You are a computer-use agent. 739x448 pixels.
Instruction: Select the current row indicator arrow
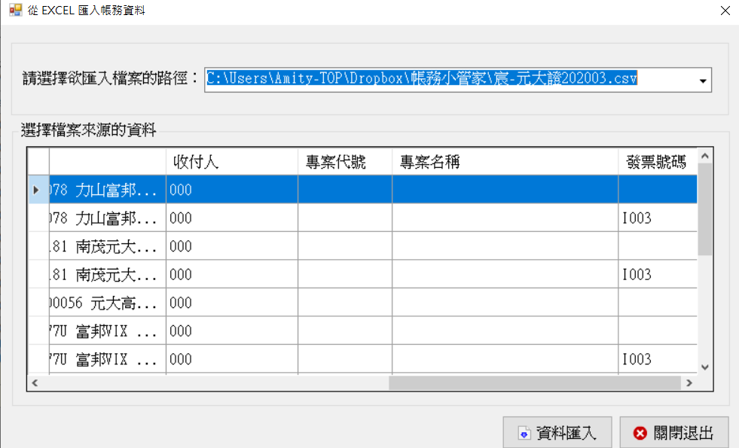[36, 190]
